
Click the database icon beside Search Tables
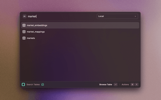43,84
